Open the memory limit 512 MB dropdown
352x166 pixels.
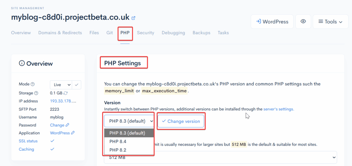(x=220, y=157)
